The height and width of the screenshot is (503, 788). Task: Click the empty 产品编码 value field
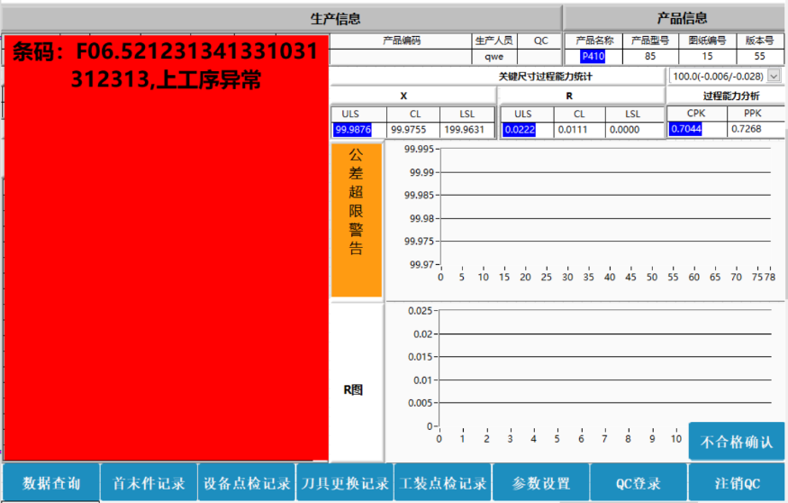(x=401, y=57)
